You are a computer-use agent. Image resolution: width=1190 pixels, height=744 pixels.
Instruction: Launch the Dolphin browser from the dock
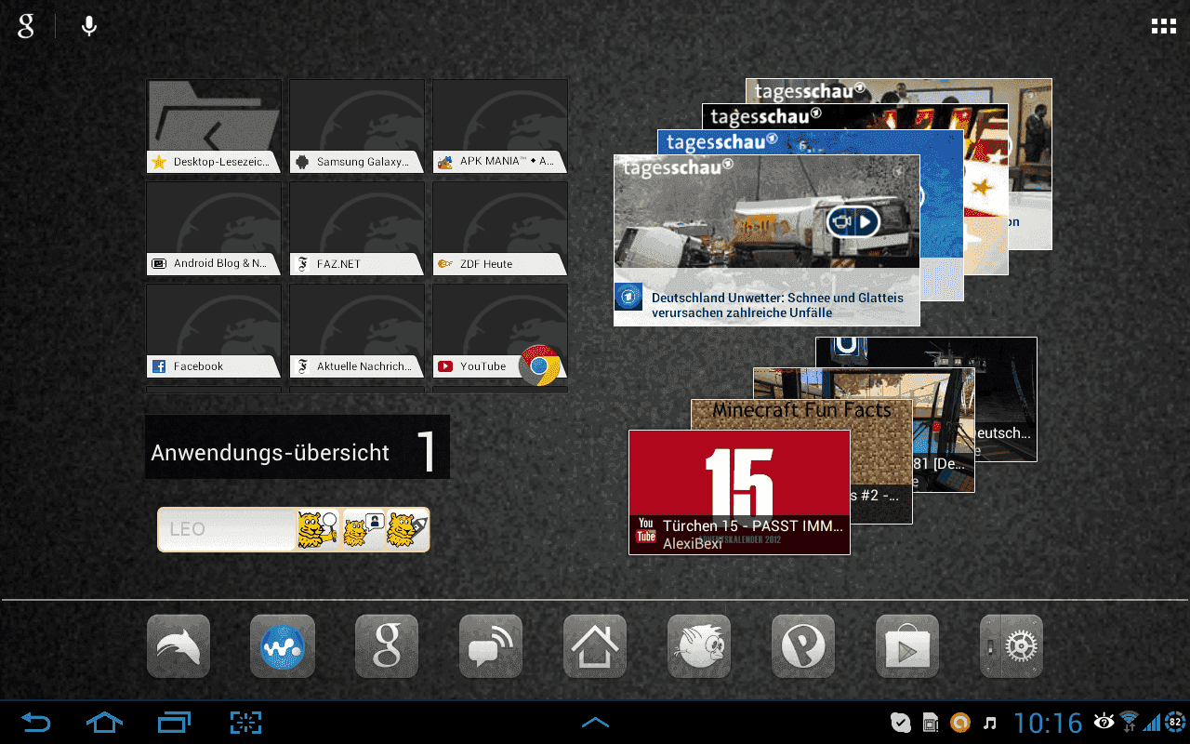click(178, 646)
